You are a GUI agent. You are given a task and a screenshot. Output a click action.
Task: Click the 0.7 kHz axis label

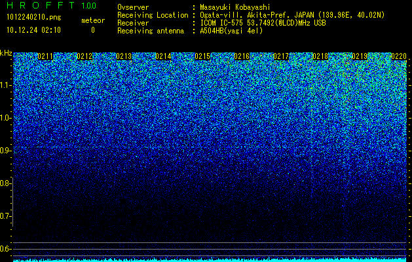pyautogui.click(x=5, y=216)
